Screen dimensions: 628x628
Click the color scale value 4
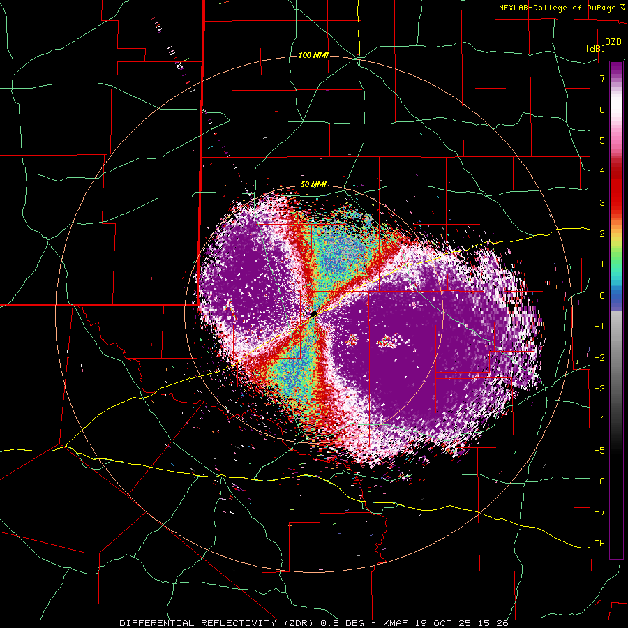click(602, 172)
